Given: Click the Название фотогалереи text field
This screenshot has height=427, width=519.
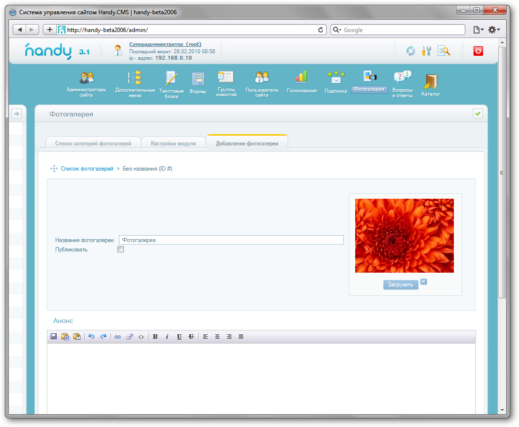Looking at the screenshot, I should click(x=231, y=240).
